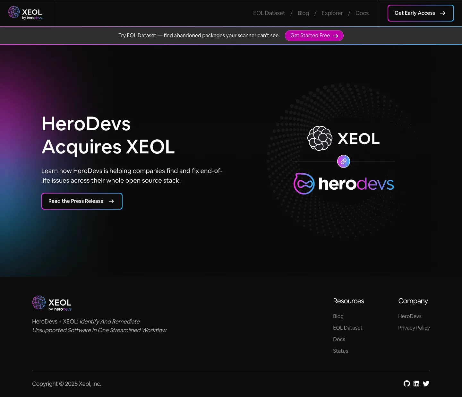This screenshot has width=462, height=397.
Task: Open the Twitter bird icon in the footer
Action: pyautogui.click(x=426, y=384)
